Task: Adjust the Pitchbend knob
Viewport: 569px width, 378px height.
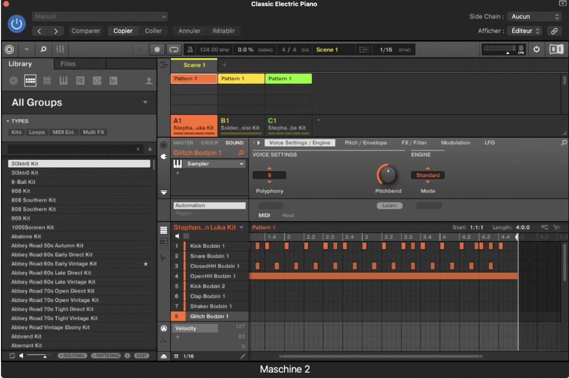Action: (x=388, y=175)
